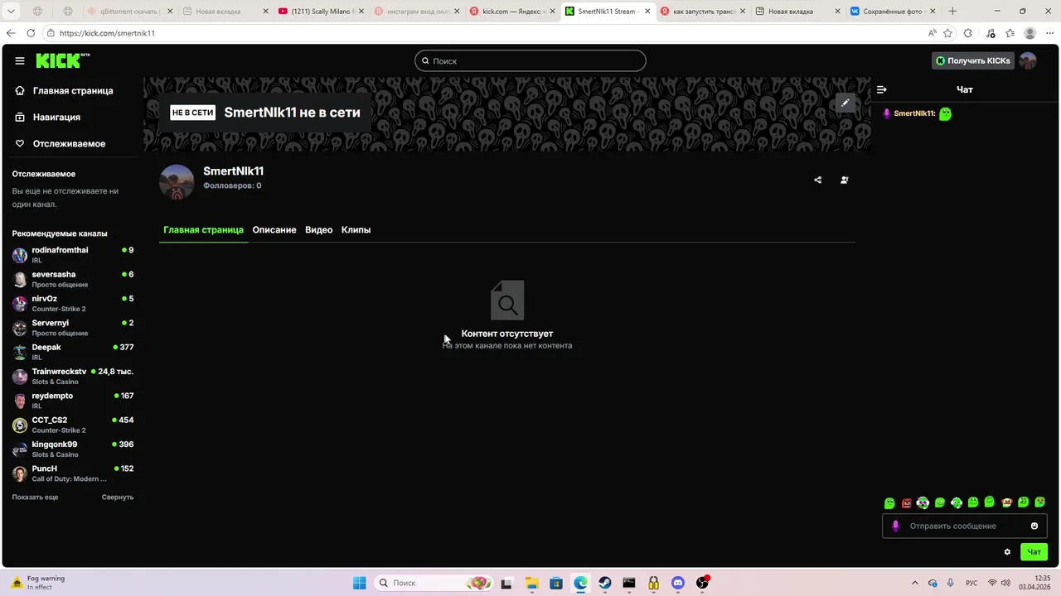Click the clock showing 12:35
This screenshot has height=596, width=1061.
click(1043, 578)
